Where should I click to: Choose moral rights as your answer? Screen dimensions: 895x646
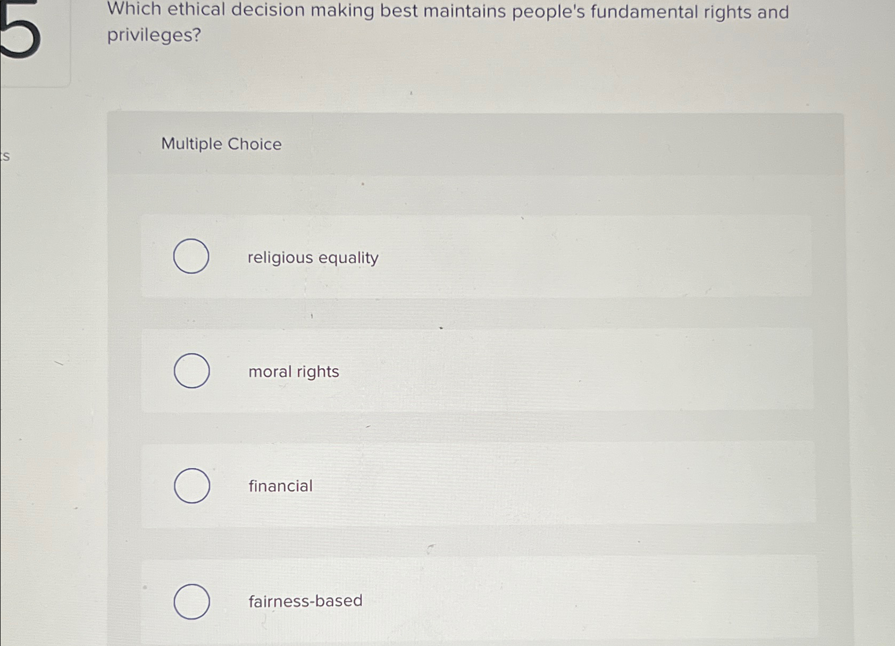[292, 371]
